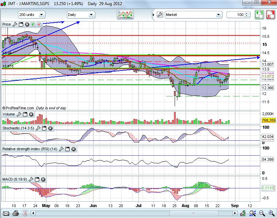The image size is (277, 218).
Task: Maximize the Volume panel
Action: tap(25, 114)
